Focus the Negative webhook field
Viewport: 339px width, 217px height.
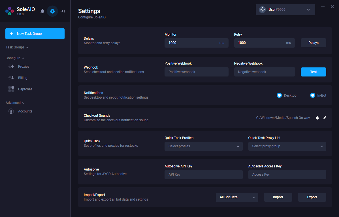click(265, 72)
